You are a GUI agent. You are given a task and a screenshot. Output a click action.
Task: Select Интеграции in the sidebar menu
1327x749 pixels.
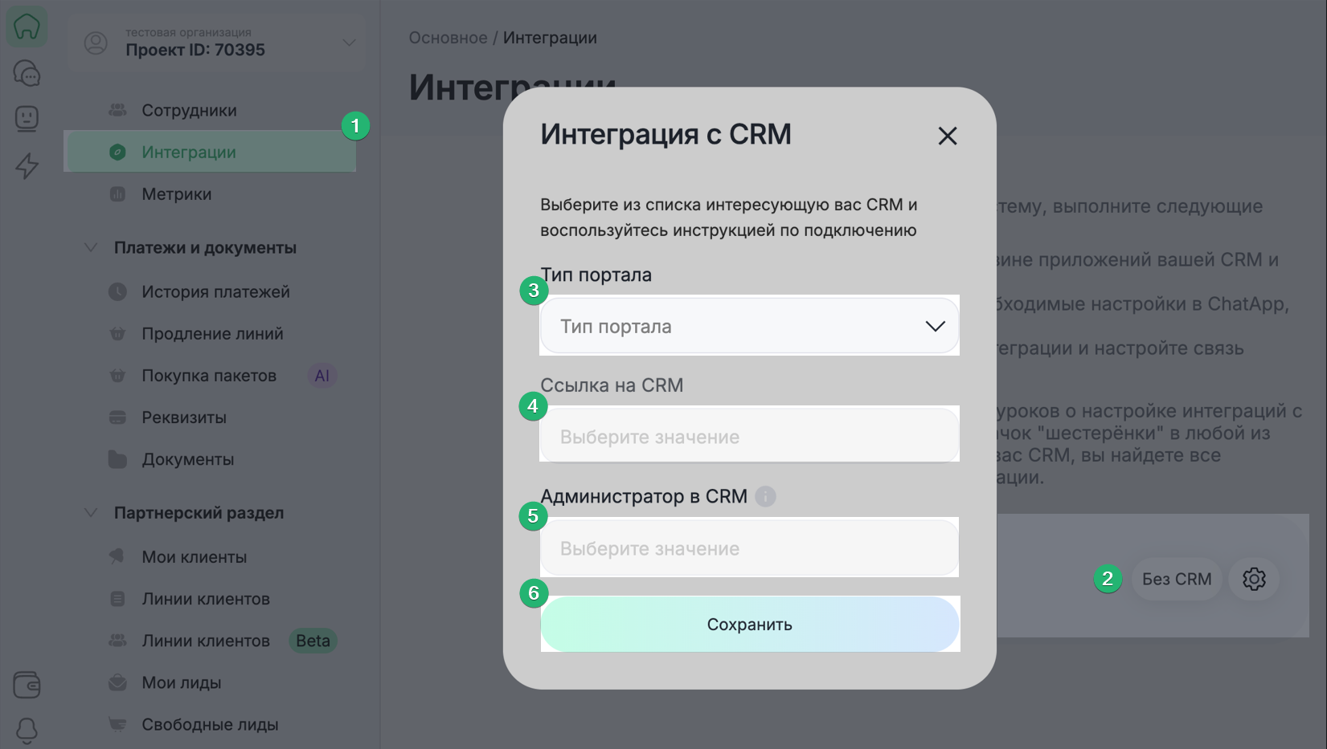click(x=189, y=153)
